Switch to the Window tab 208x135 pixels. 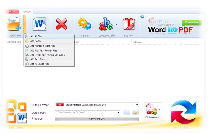(x=27, y=12)
